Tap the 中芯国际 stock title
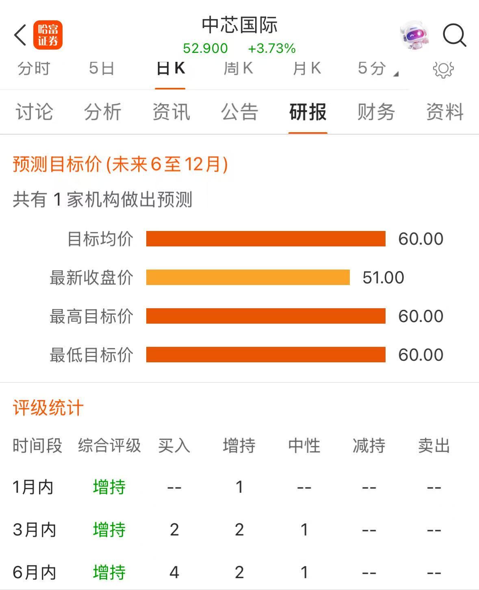Viewport: 479px width, 590px height. click(240, 25)
